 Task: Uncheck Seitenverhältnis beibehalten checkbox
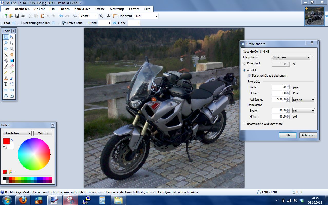coord(249,76)
